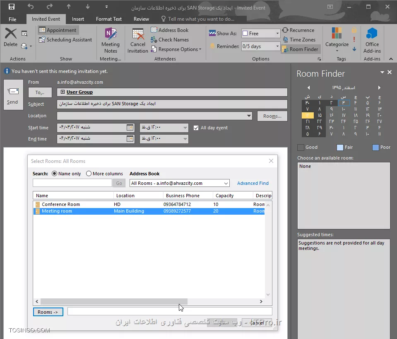Open Start time calendar picker
397x339 pixels.
click(x=130, y=128)
